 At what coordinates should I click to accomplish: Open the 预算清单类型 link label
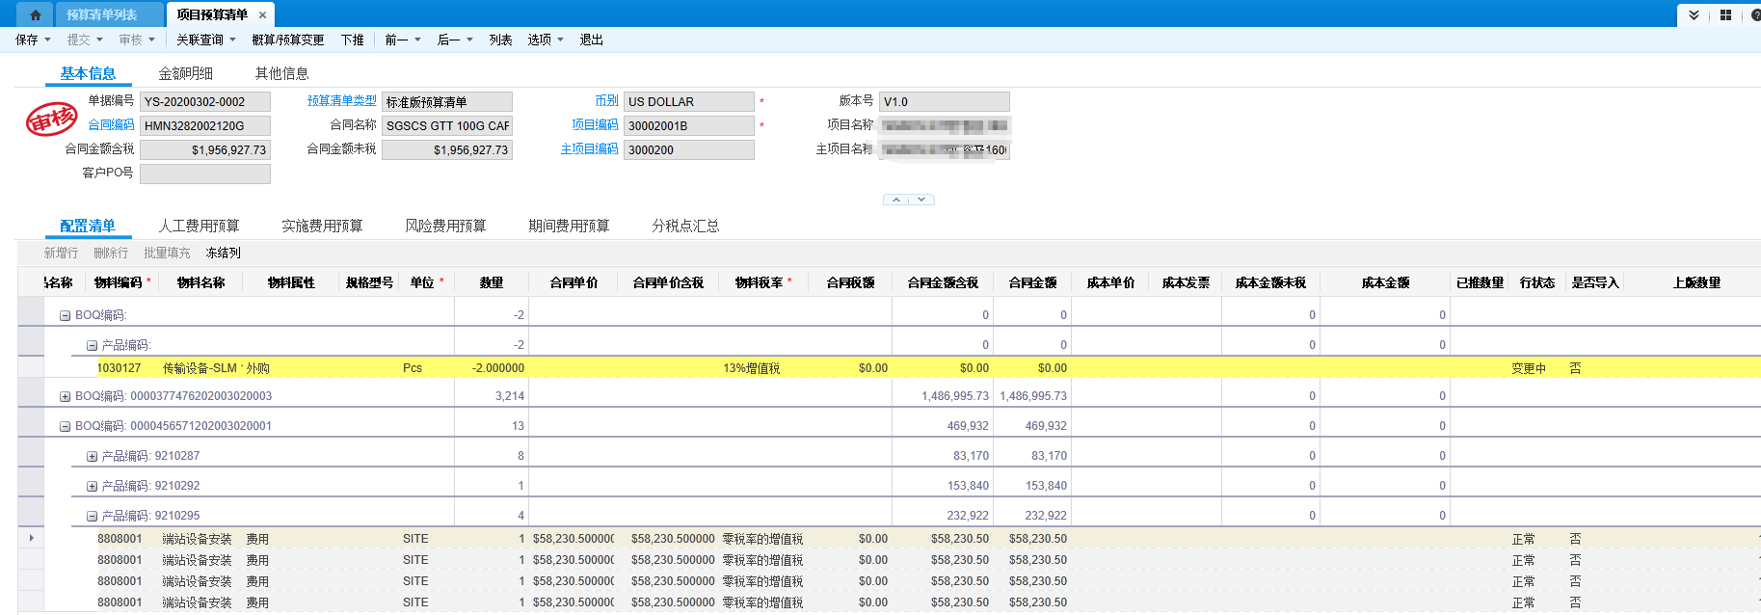click(342, 100)
